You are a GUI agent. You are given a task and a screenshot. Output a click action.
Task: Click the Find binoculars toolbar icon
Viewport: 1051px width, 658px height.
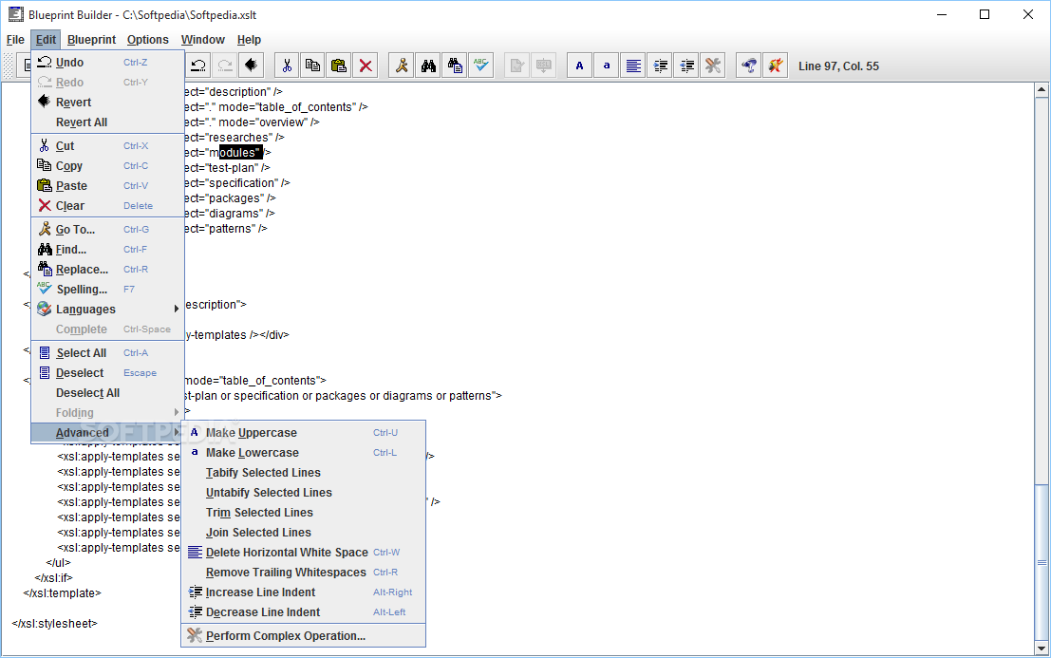[428, 66]
